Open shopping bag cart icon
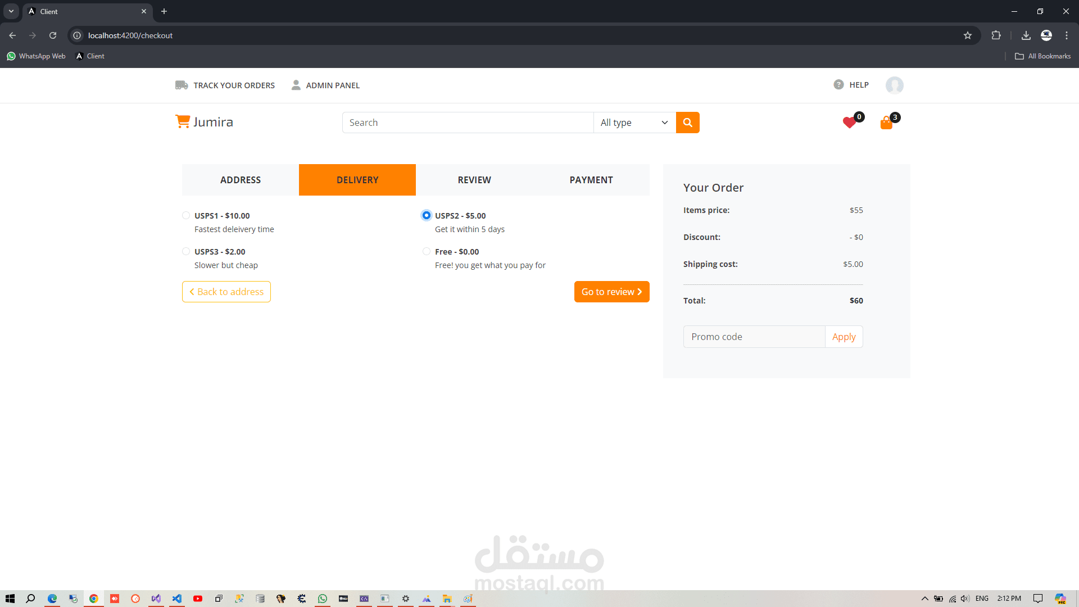1079x607 pixels. tap(886, 123)
